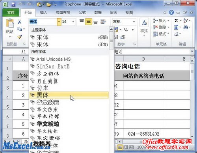
Task: Apply percent style format
Action: pyautogui.click(x=126, y=30)
